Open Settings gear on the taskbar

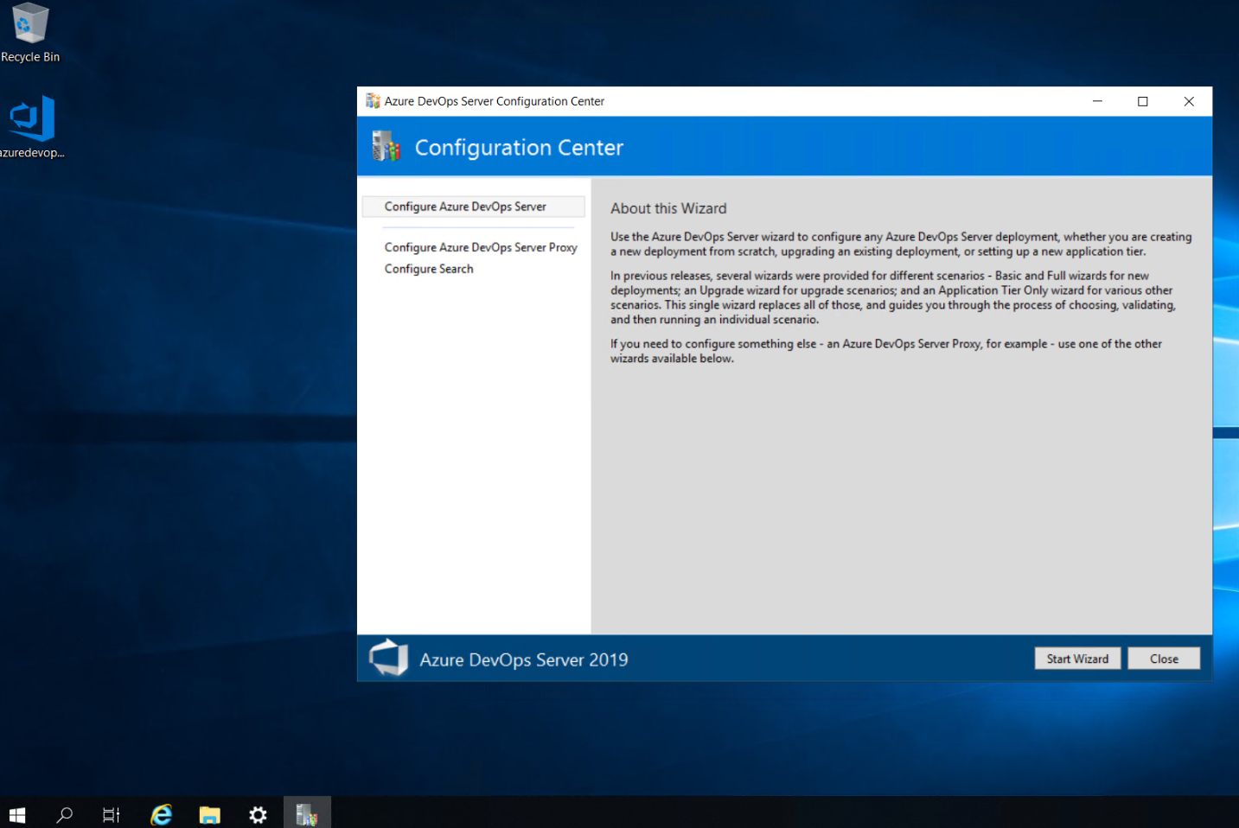click(258, 814)
